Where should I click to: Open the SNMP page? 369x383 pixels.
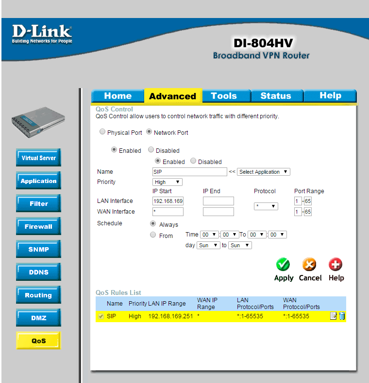(38, 249)
